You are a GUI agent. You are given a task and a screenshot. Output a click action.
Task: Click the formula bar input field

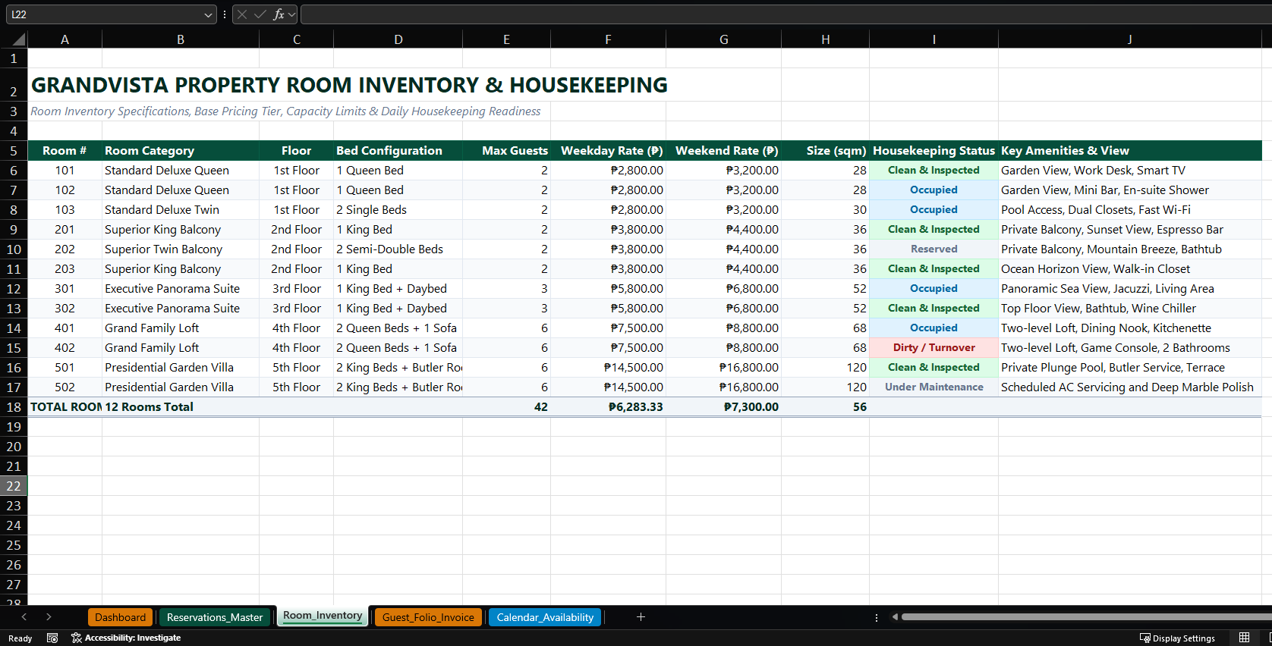[786, 14]
